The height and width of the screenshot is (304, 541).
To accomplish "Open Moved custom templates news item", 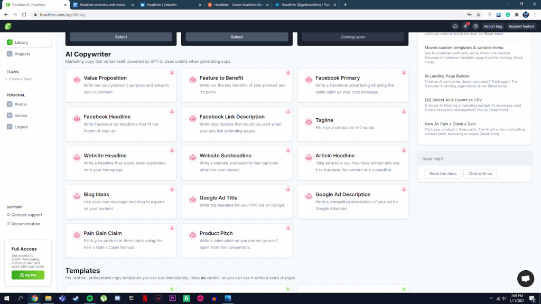I will pos(475,55).
